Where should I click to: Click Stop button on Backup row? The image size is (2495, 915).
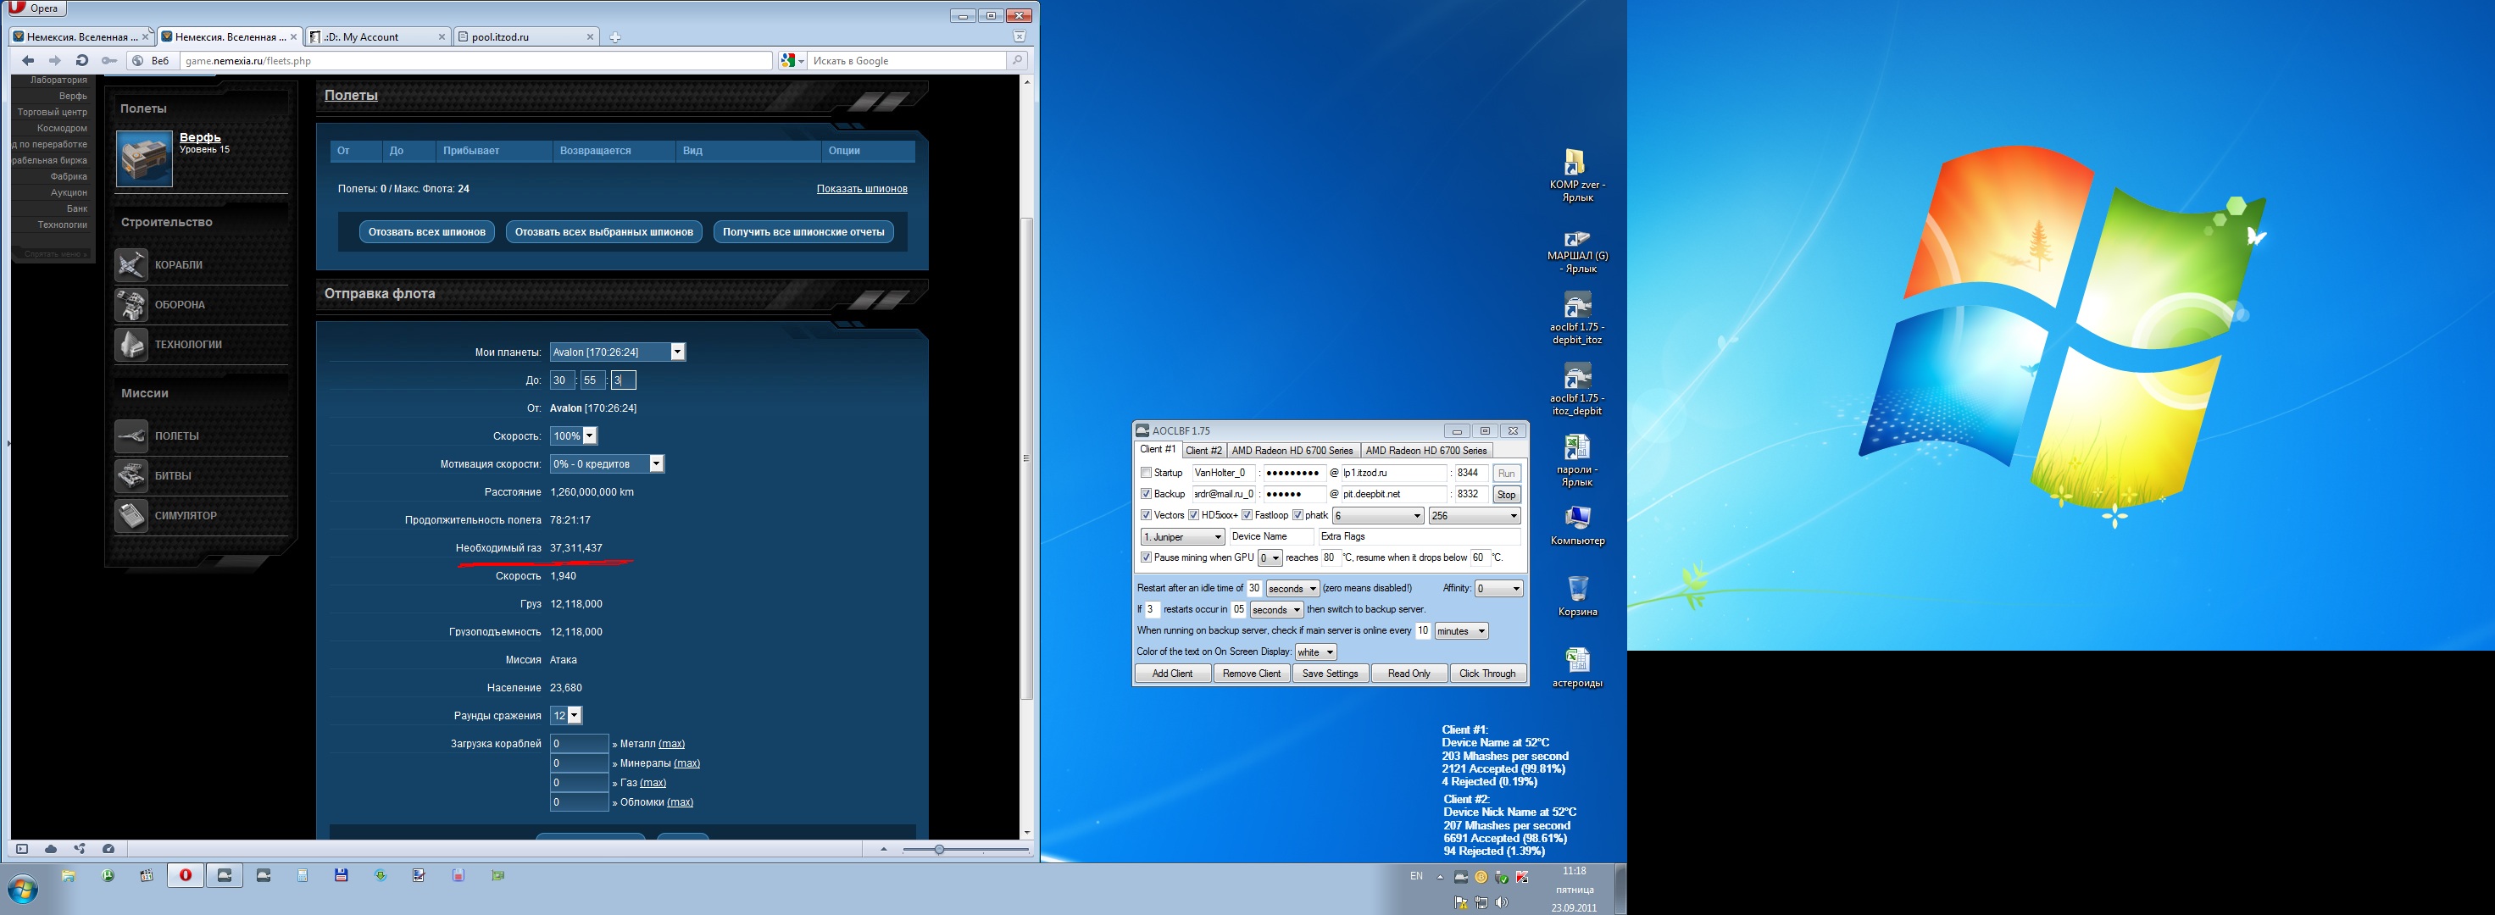tap(1506, 495)
